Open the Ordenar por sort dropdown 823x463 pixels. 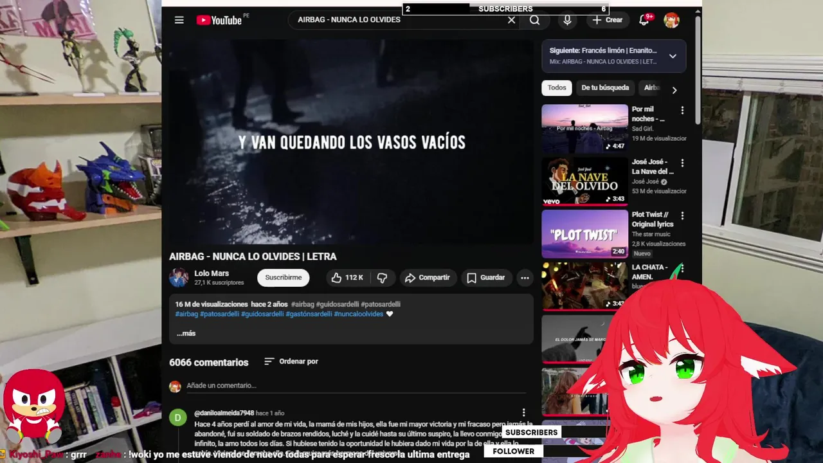click(x=291, y=361)
